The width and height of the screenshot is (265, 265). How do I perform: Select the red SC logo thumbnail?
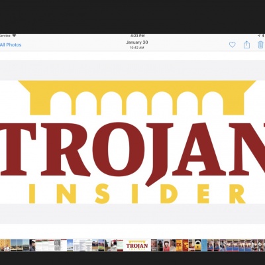click(x=185, y=245)
